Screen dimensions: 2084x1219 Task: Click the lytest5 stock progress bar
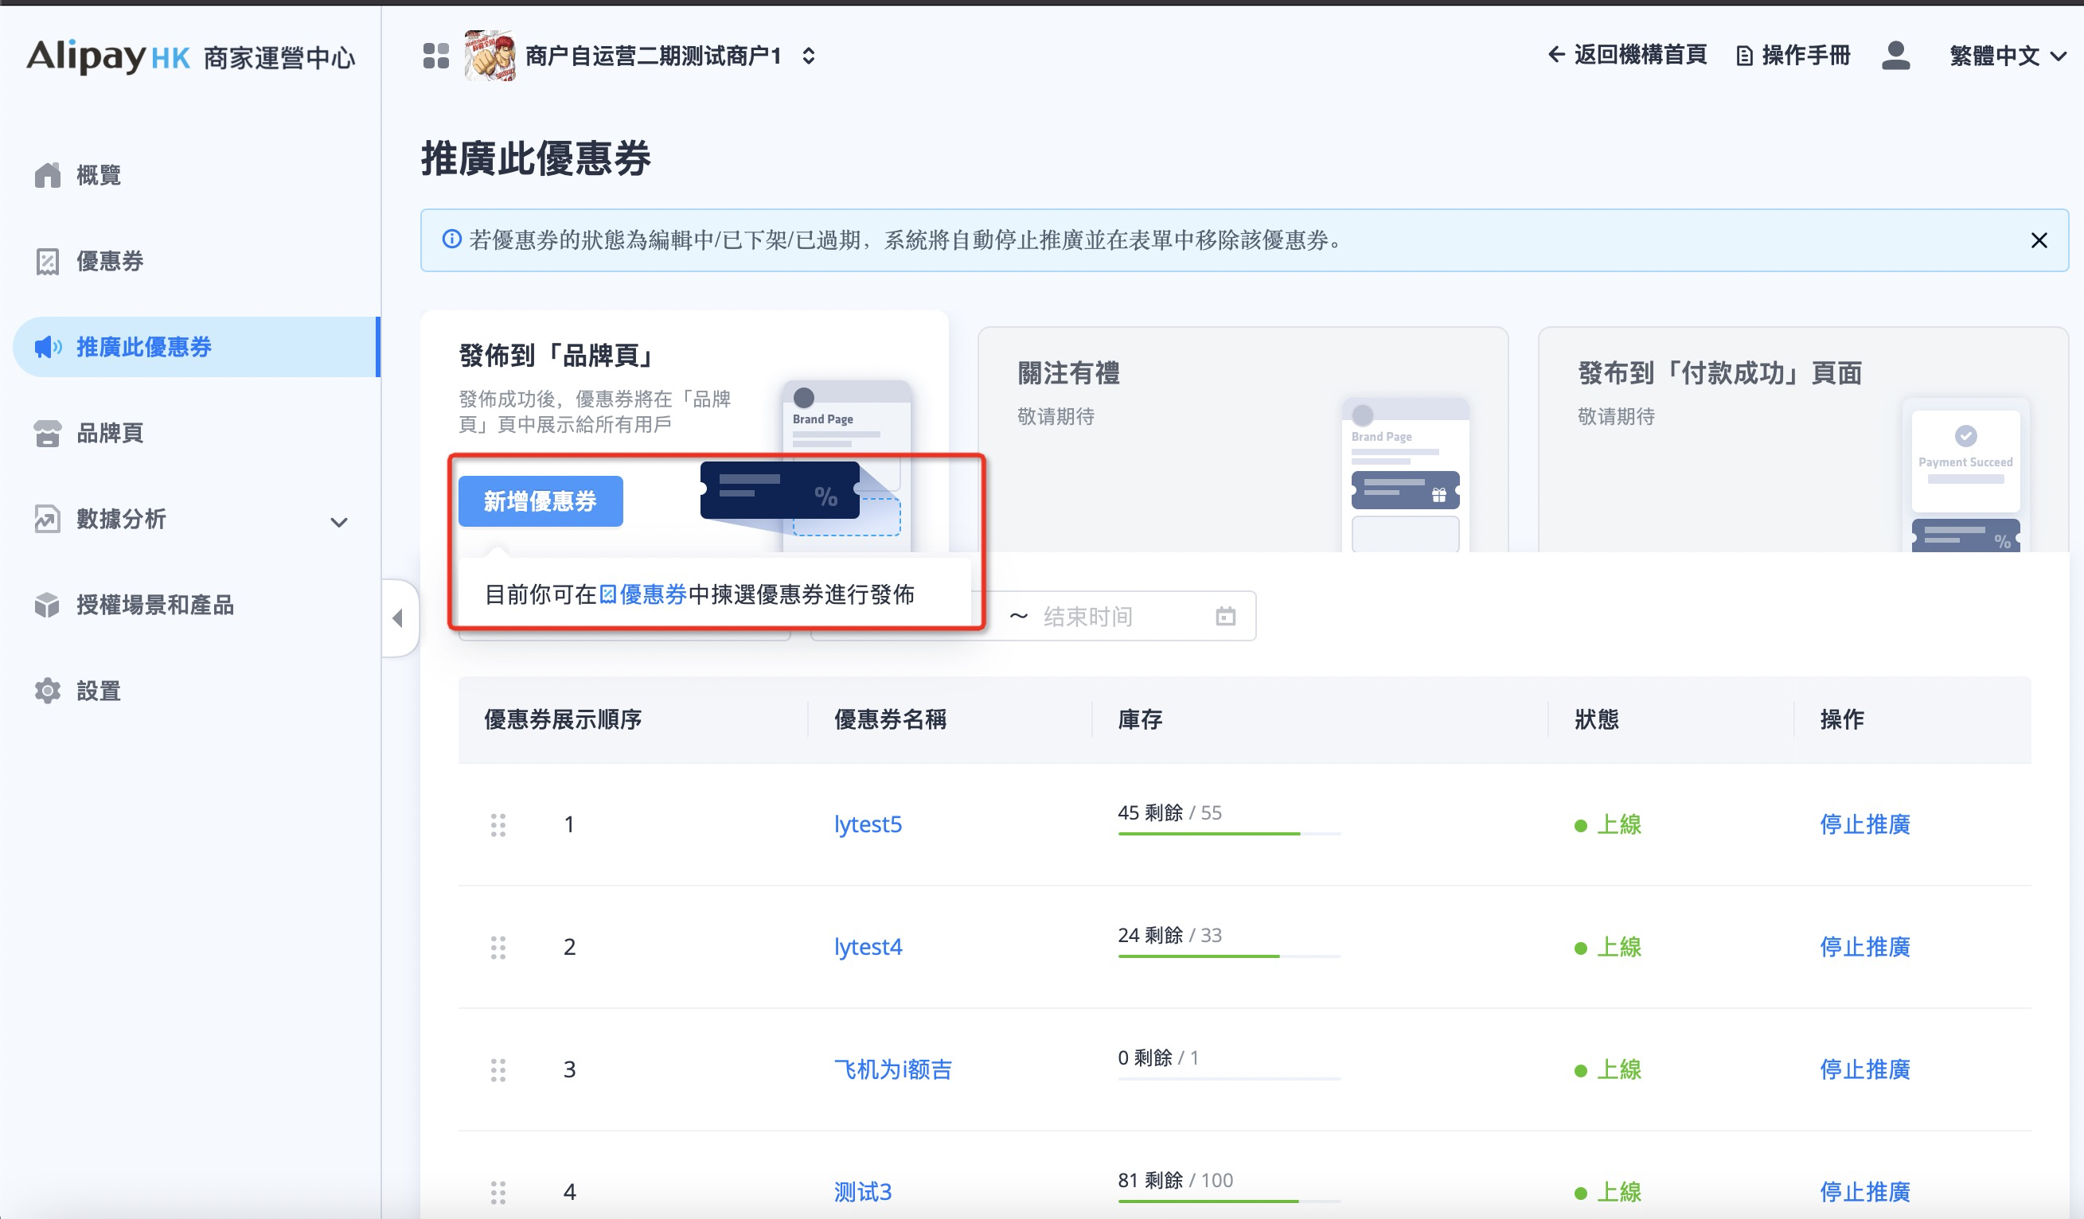(1228, 833)
